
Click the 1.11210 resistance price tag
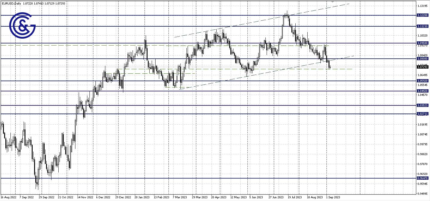point(423,27)
